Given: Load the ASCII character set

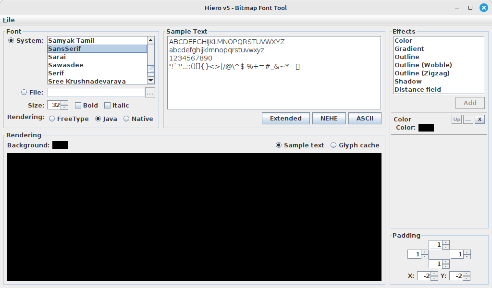Looking at the screenshot, I should click(365, 119).
